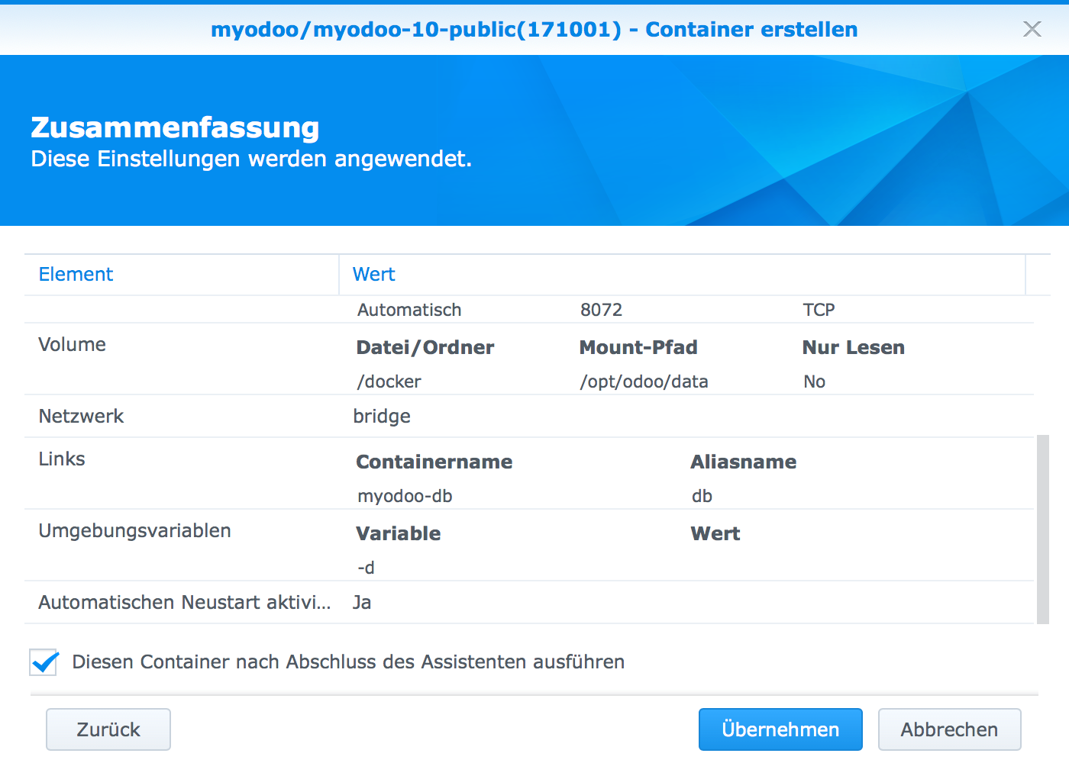The image size is (1069, 763).
Task: Click the TCP protocol value
Action: [818, 309]
